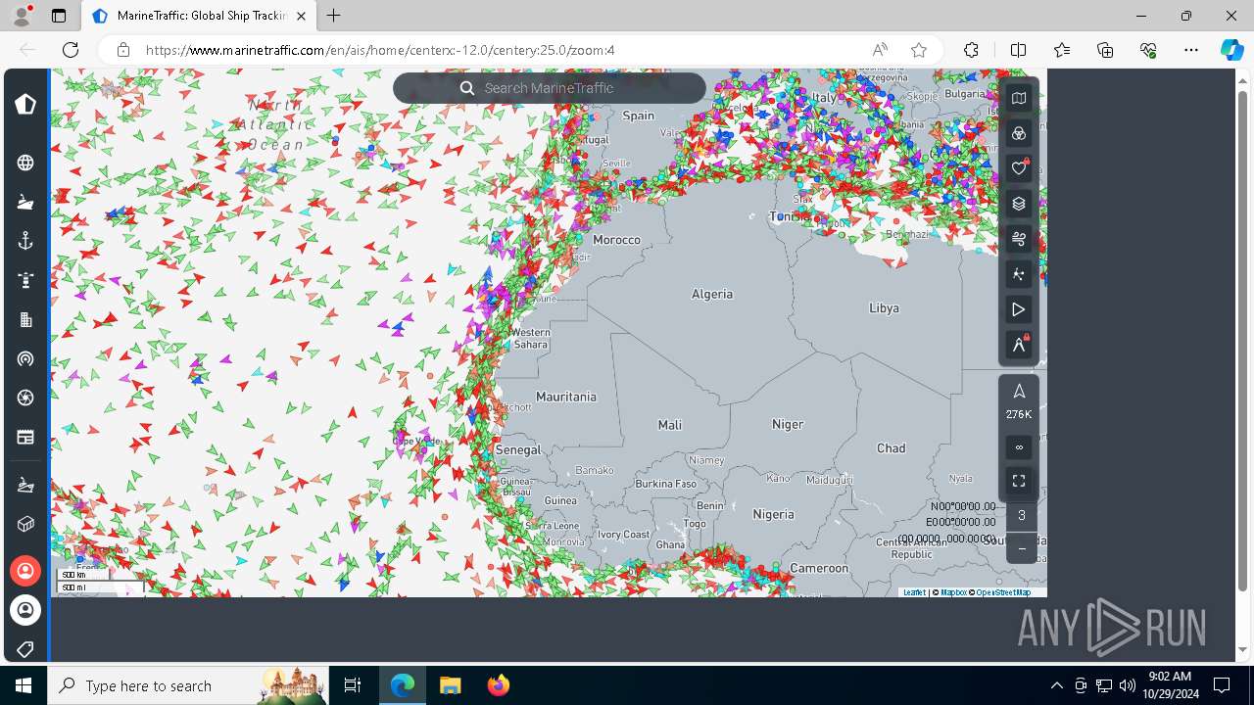Close the MarineTraffic browser tab
The height and width of the screenshot is (705, 1254).
coord(301,16)
